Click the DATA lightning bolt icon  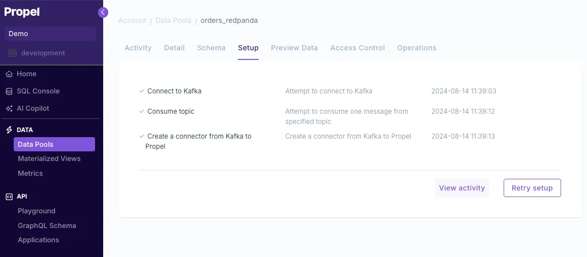pyautogui.click(x=9, y=130)
